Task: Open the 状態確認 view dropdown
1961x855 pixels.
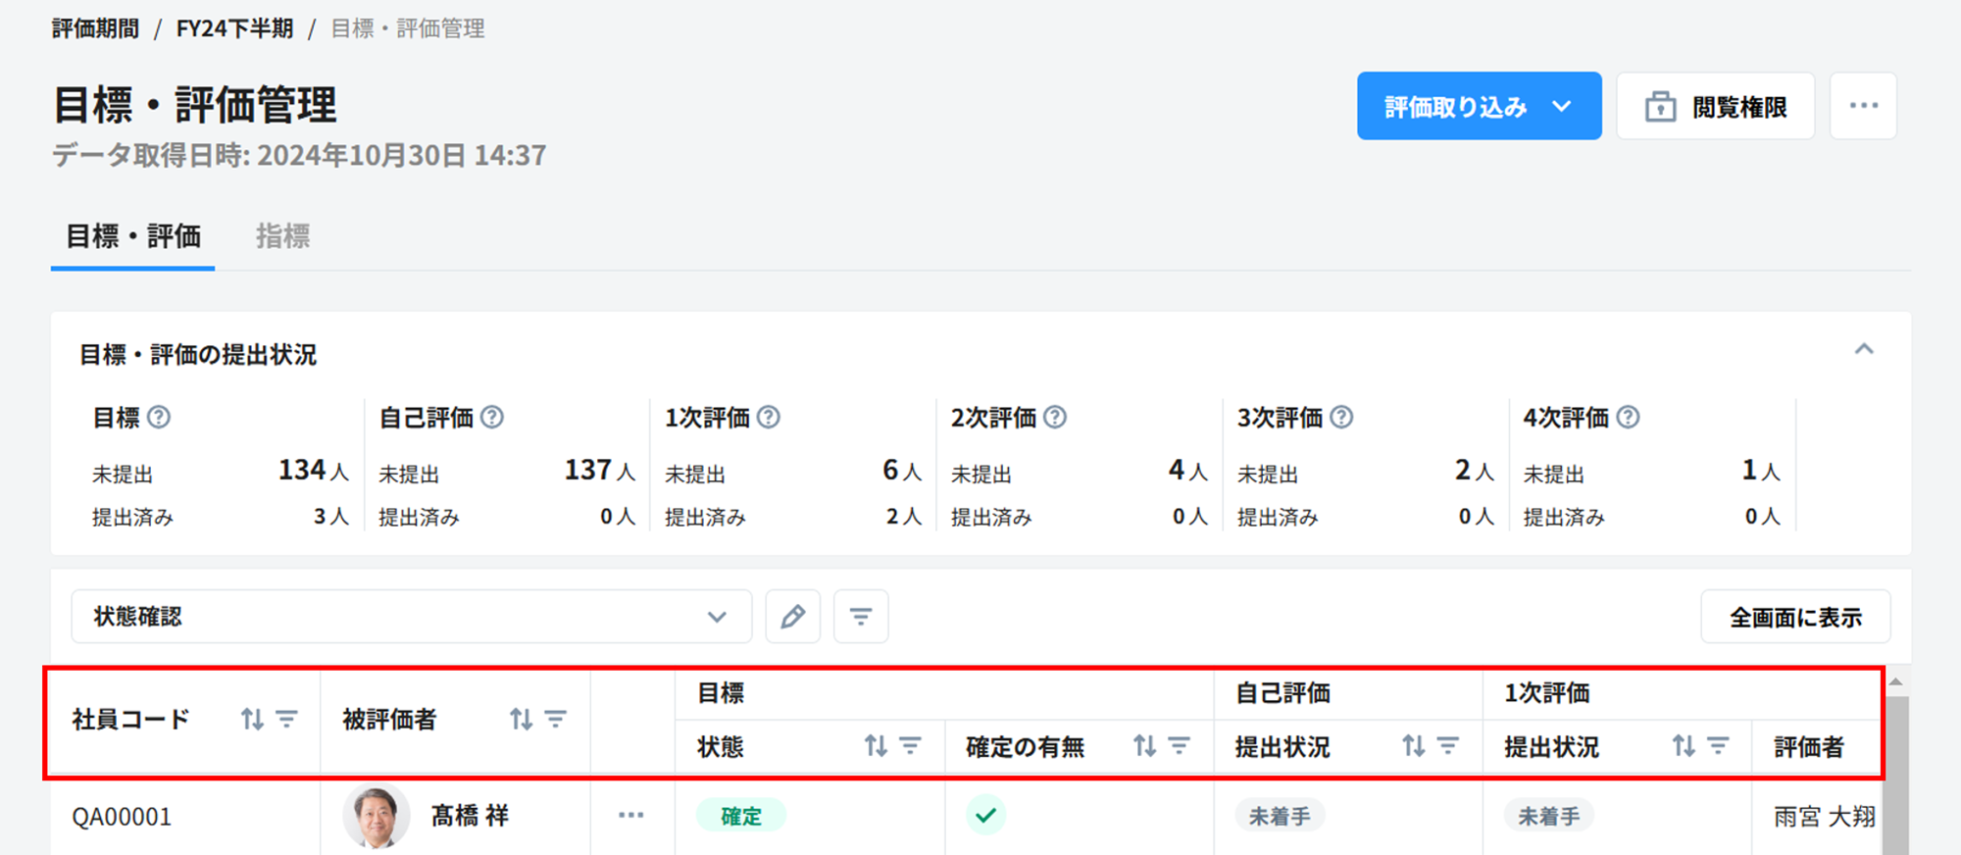Action: (x=411, y=617)
